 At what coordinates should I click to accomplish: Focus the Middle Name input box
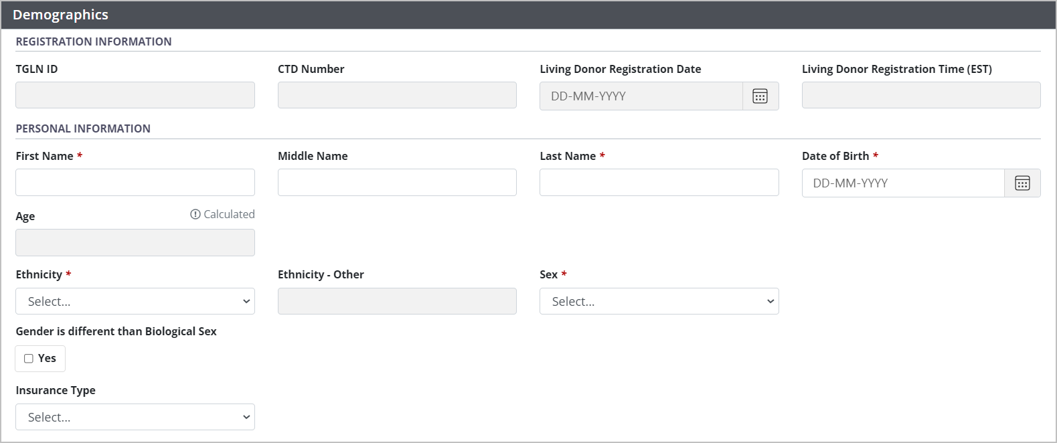coord(397,183)
